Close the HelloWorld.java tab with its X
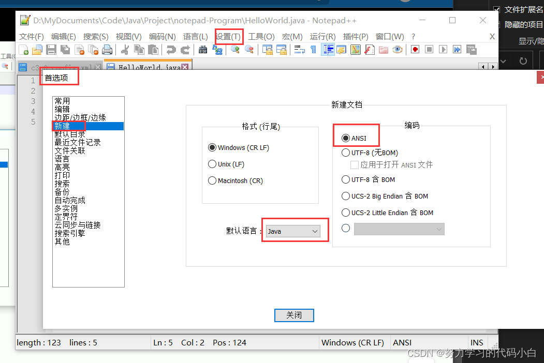The width and height of the screenshot is (544, 363). tap(185, 67)
